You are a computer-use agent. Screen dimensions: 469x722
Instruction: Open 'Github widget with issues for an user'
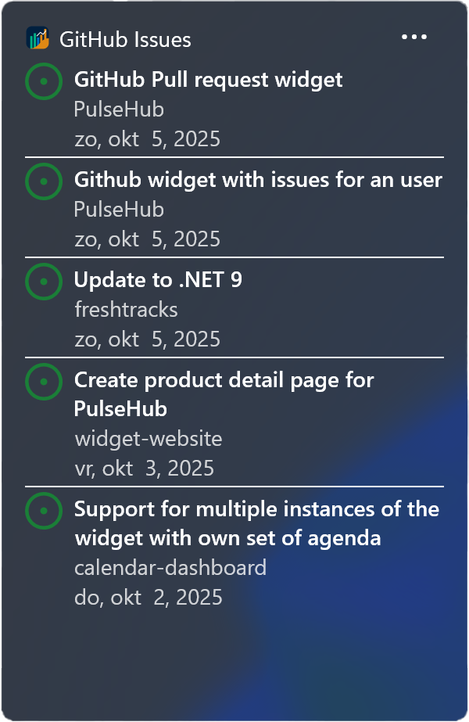[258, 180]
